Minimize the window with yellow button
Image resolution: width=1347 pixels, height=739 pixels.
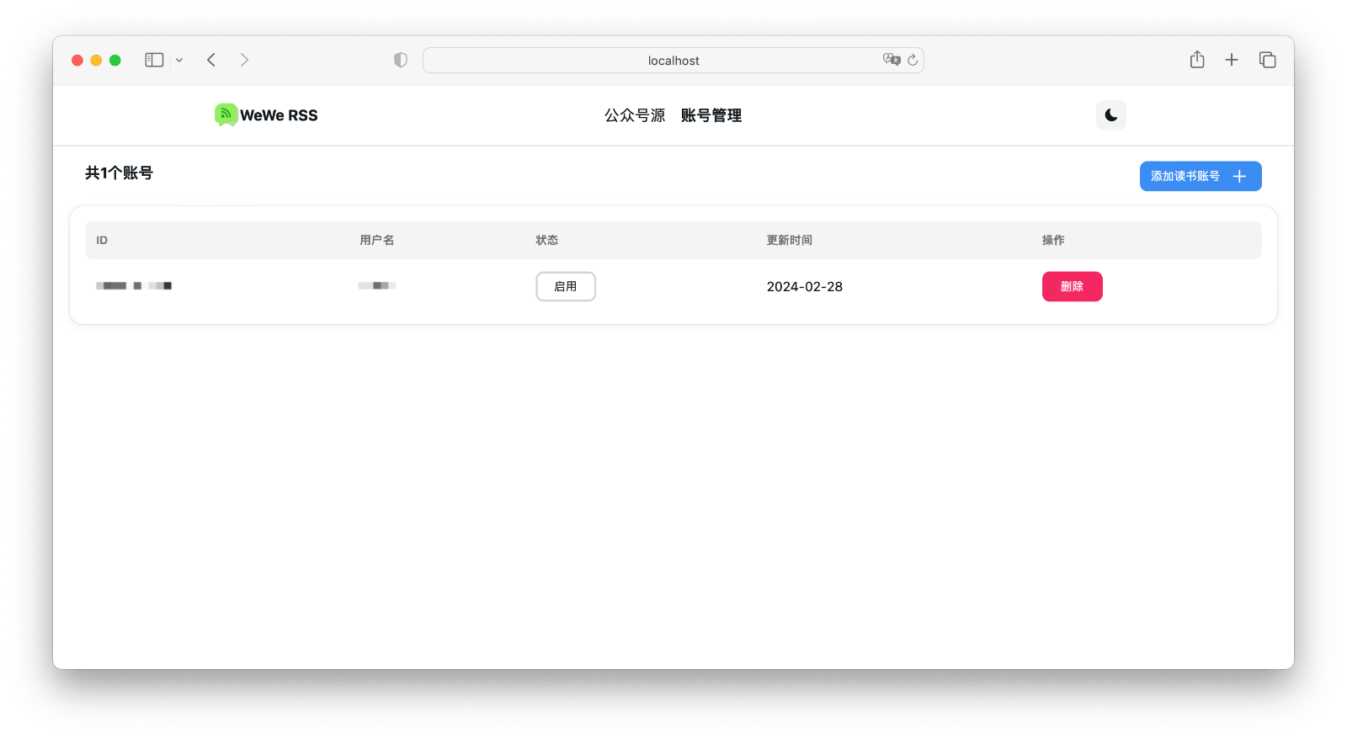pos(96,60)
